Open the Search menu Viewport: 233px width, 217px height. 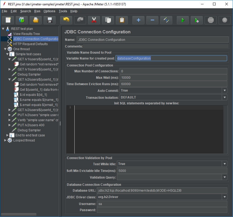tap(26, 11)
